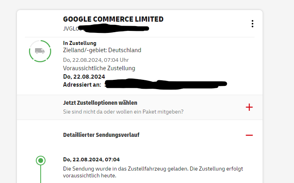Click the grey timestamp ending '07:04 Uhr'
294x183 pixels.
96,60
